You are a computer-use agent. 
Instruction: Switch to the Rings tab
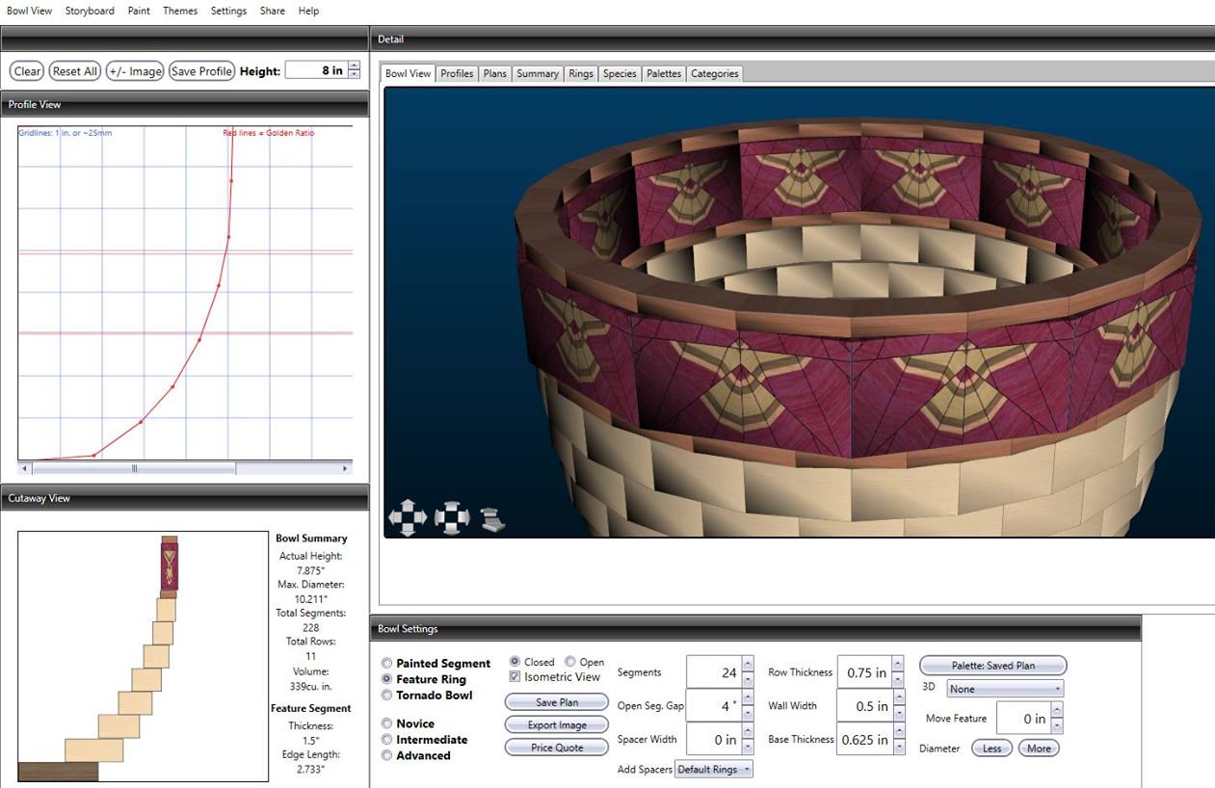[x=581, y=73]
